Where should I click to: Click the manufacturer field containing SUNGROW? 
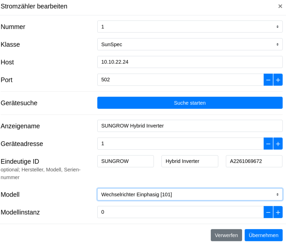tap(125, 161)
